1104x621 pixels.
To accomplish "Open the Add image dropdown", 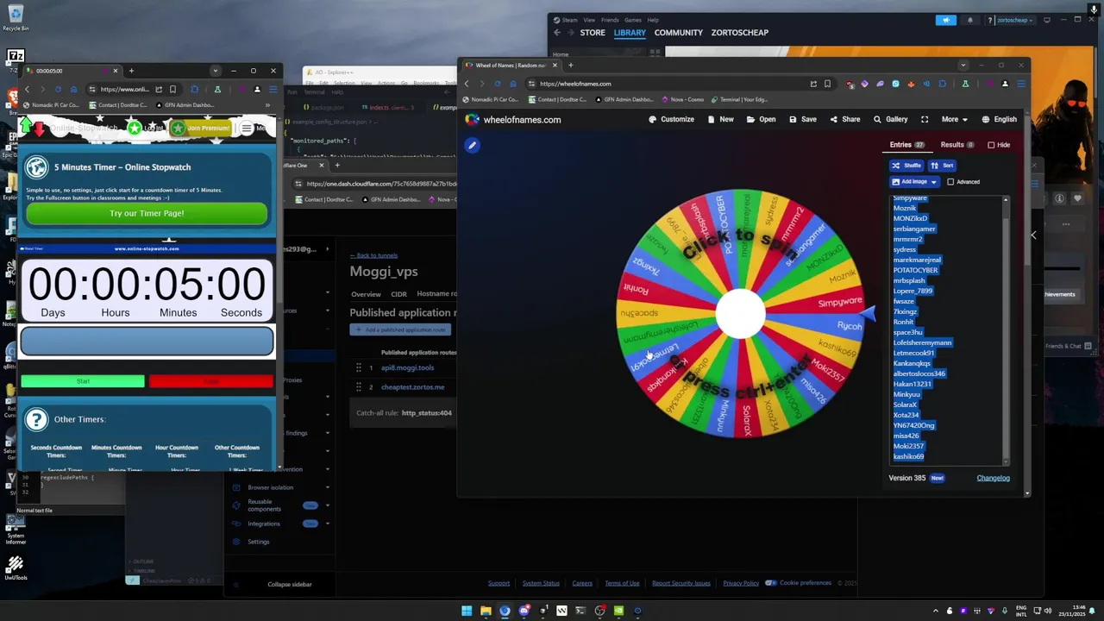I will (914, 182).
